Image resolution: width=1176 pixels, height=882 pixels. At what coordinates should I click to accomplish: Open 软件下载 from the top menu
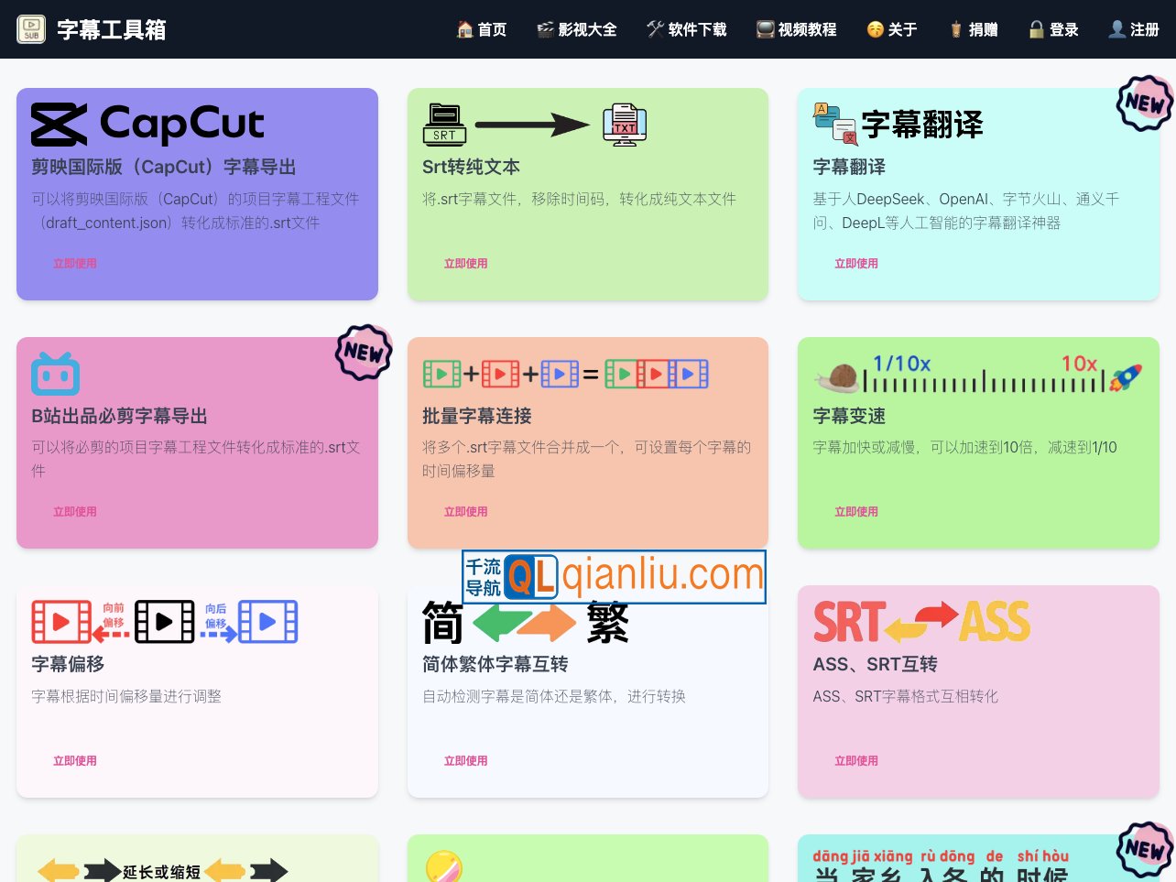[x=687, y=28]
